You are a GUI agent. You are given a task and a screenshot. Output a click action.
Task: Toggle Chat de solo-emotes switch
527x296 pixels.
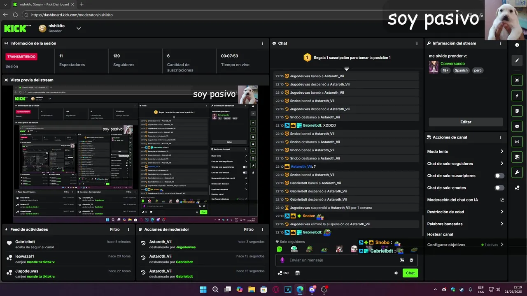pyautogui.click(x=499, y=188)
